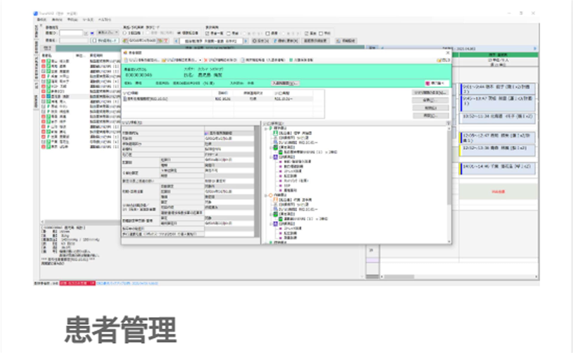Image resolution: width=573 pixels, height=353 pixels.
Task: Select the orange circle node in the tree
Action: tap(271, 195)
